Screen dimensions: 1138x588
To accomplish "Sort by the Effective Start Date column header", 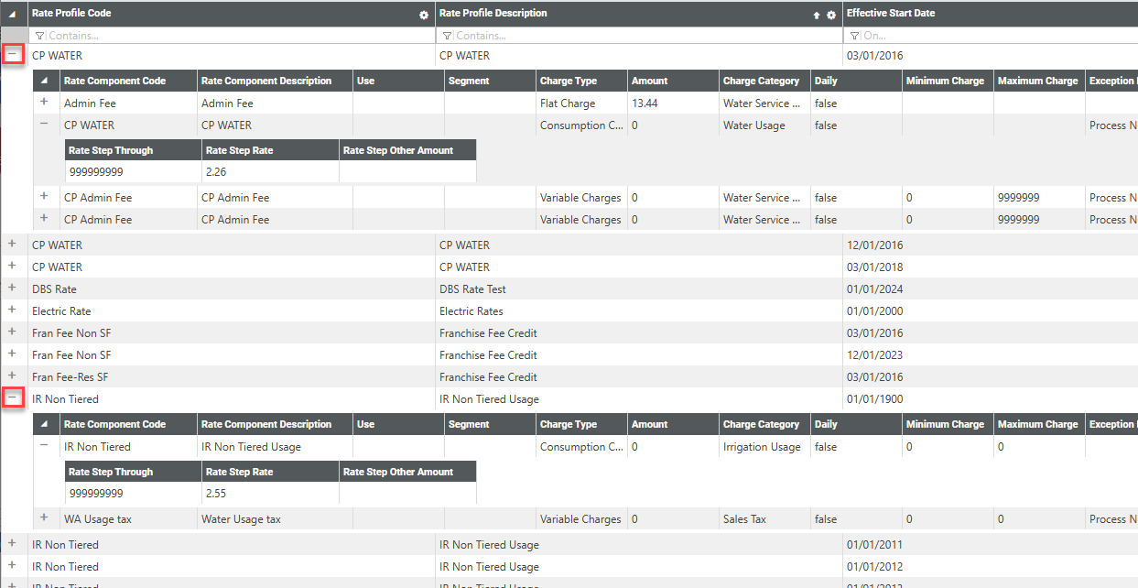I will [891, 14].
